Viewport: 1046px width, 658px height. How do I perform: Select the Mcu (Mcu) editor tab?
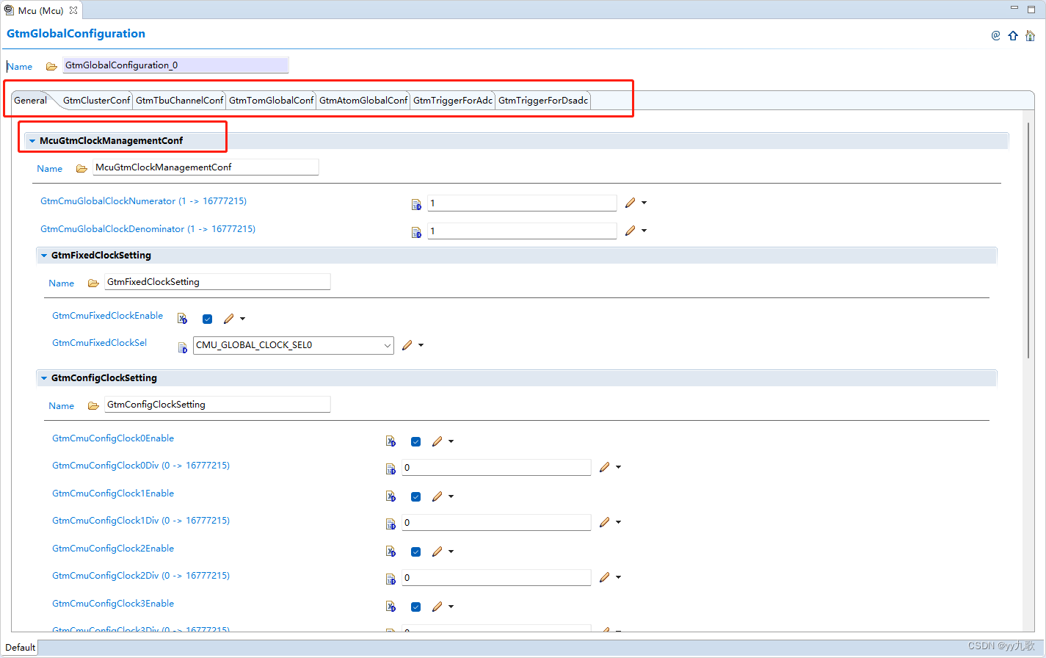41,10
